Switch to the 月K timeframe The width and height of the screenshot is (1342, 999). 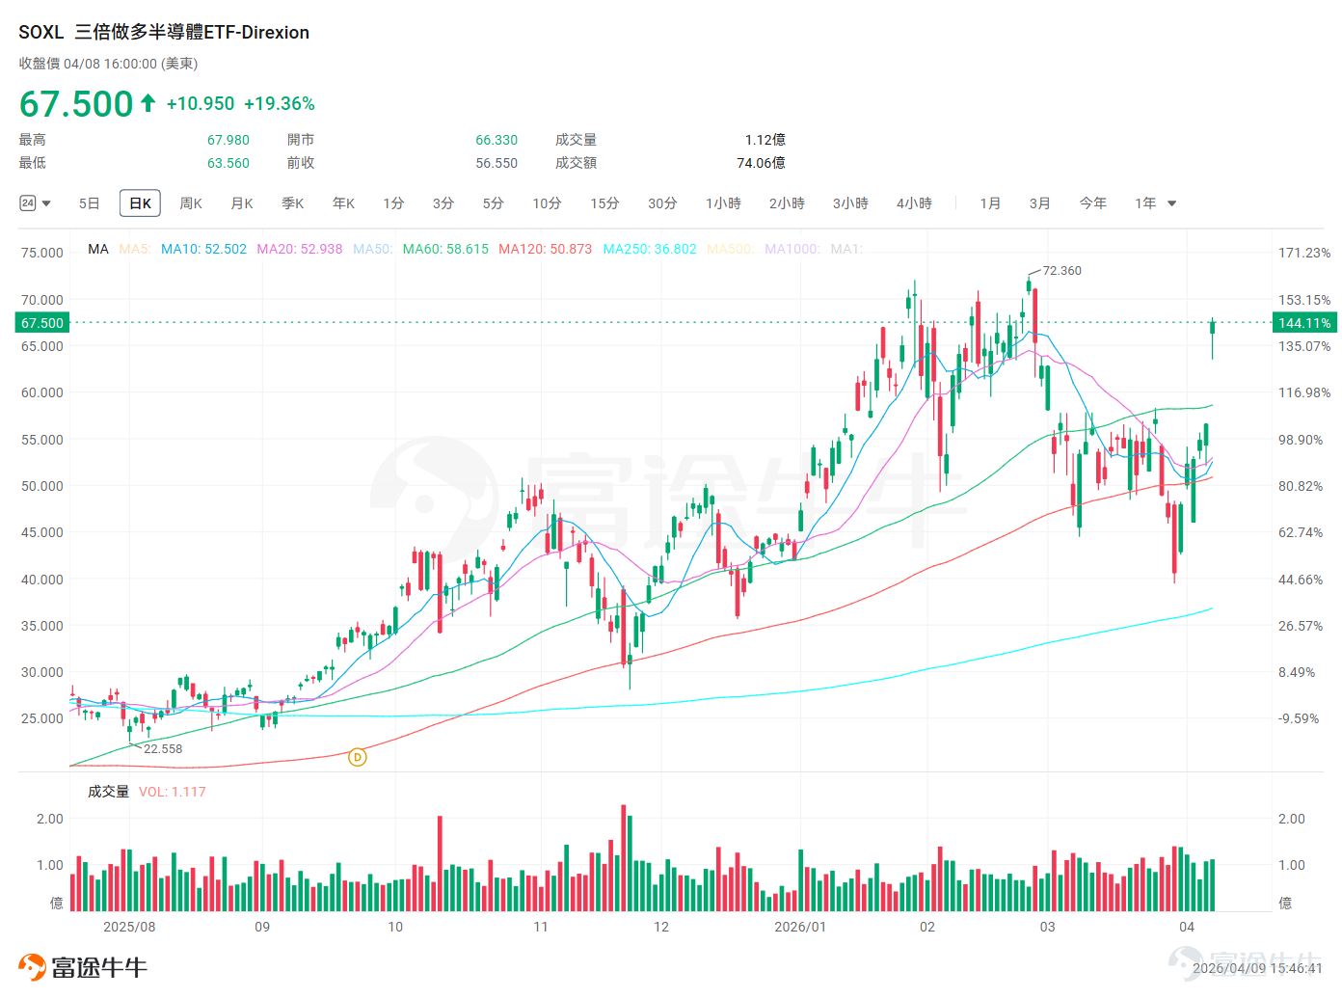[x=242, y=203]
